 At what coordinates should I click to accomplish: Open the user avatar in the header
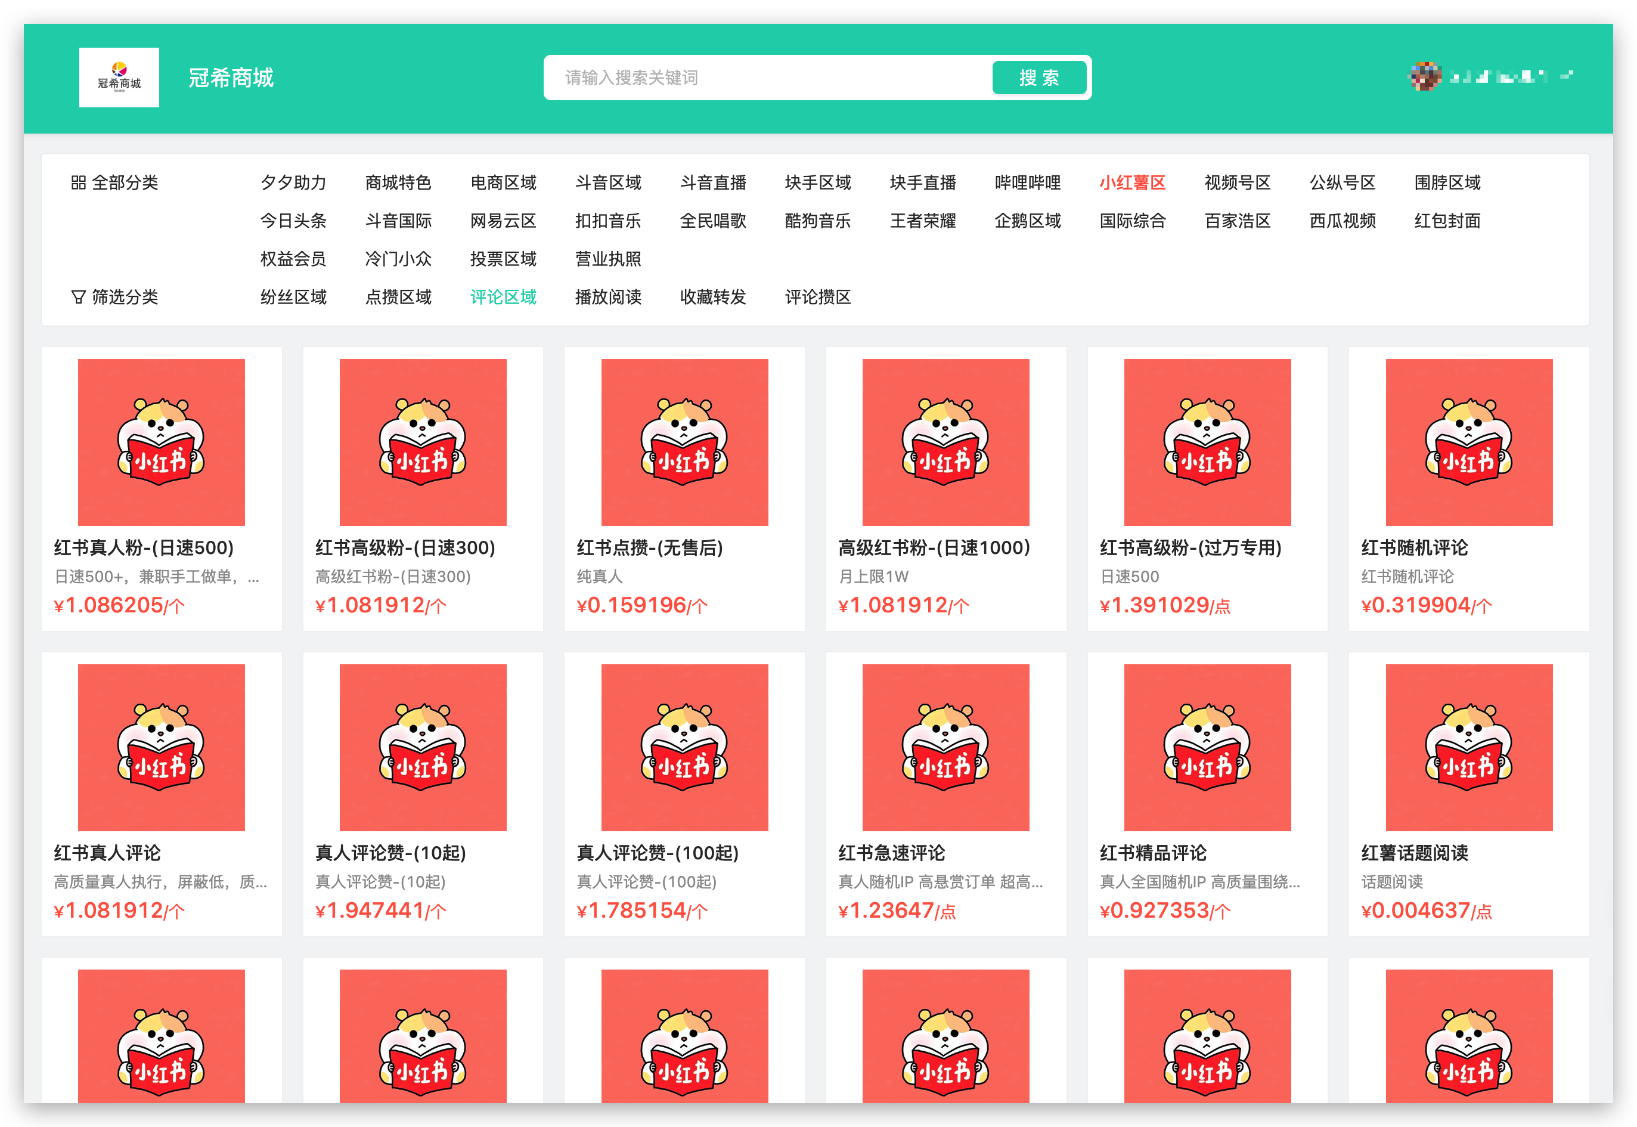click(x=1425, y=76)
